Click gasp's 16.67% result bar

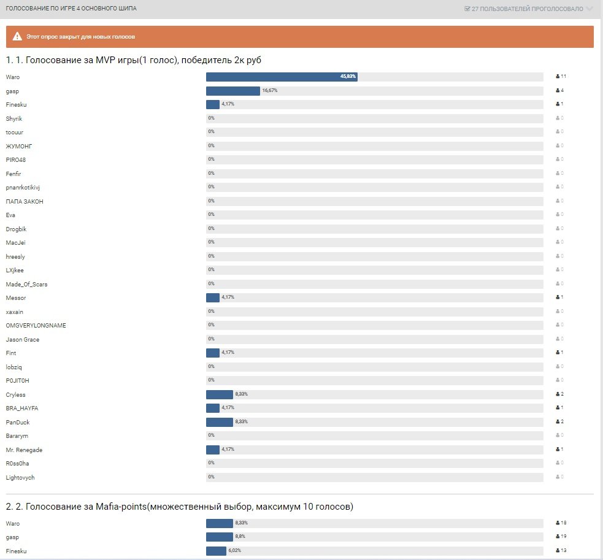[x=232, y=91]
